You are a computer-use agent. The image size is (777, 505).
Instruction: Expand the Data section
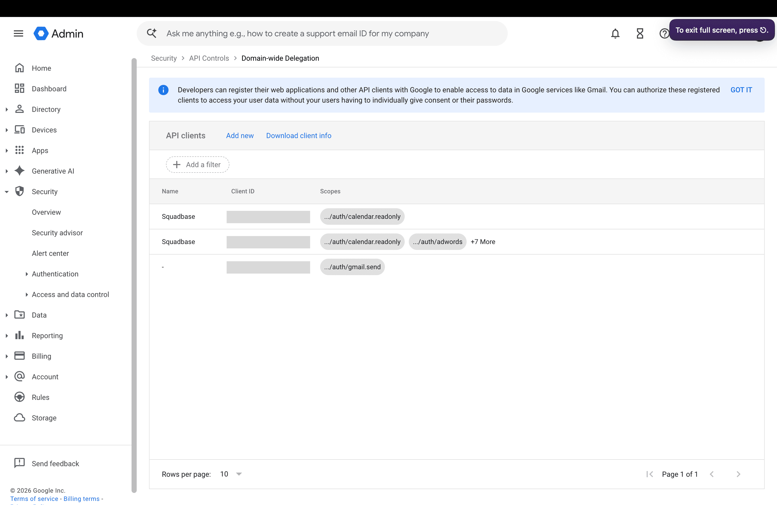[x=6, y=315]
